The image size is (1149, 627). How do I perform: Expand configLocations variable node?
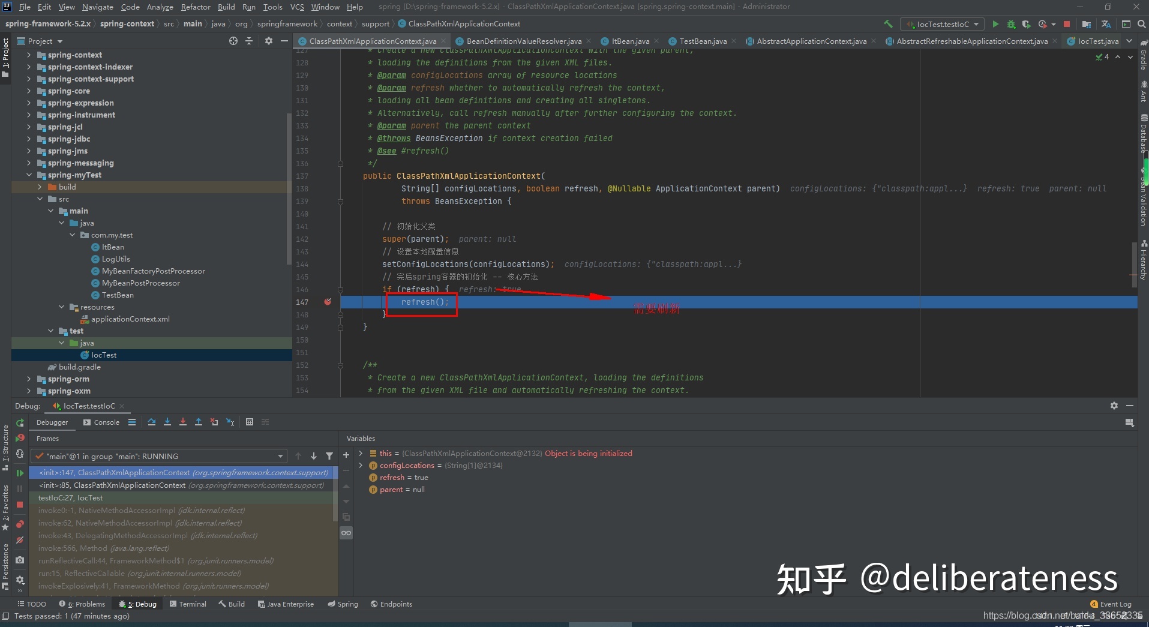361,465
